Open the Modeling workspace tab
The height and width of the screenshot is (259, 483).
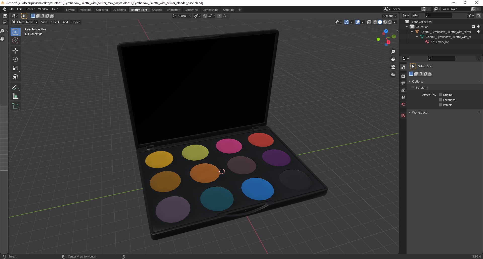(x=85, y=10)
